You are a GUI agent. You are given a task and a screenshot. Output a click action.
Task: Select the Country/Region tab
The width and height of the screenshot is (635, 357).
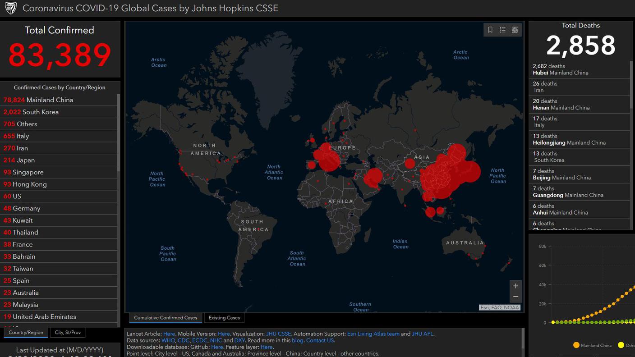coord(26,333)
